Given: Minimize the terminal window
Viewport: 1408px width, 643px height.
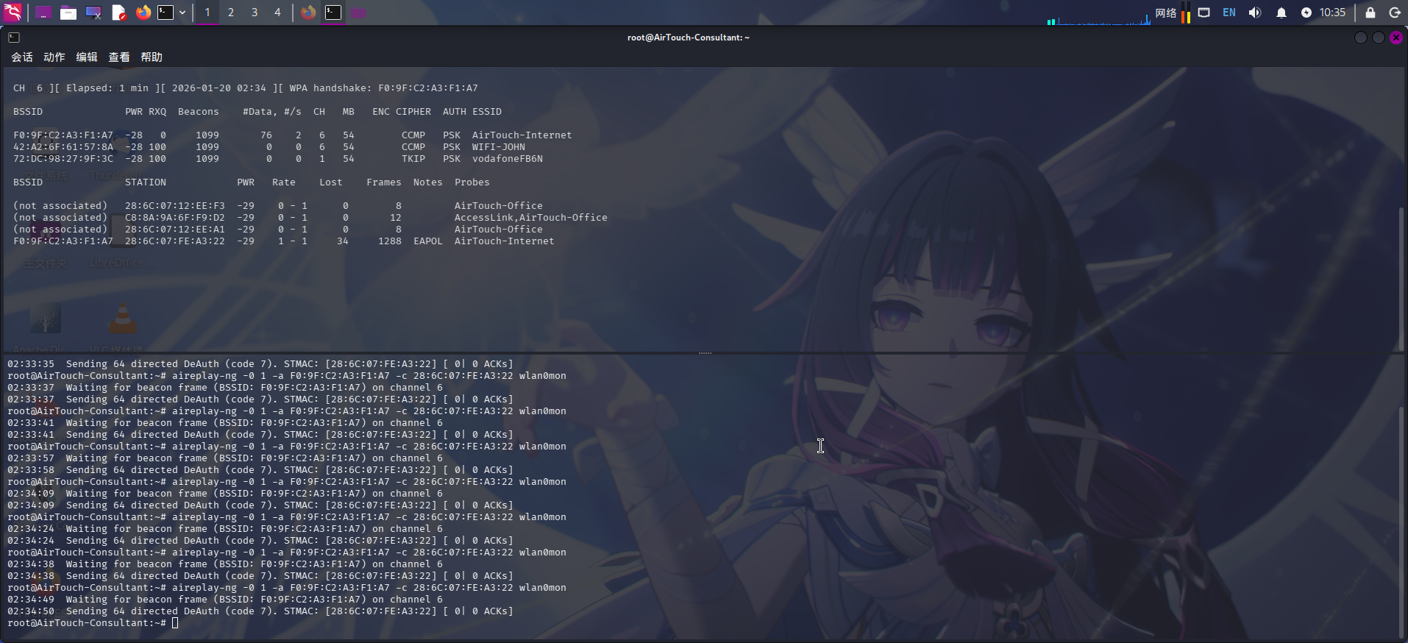Looking at the screenshot, I should 1361,38.
